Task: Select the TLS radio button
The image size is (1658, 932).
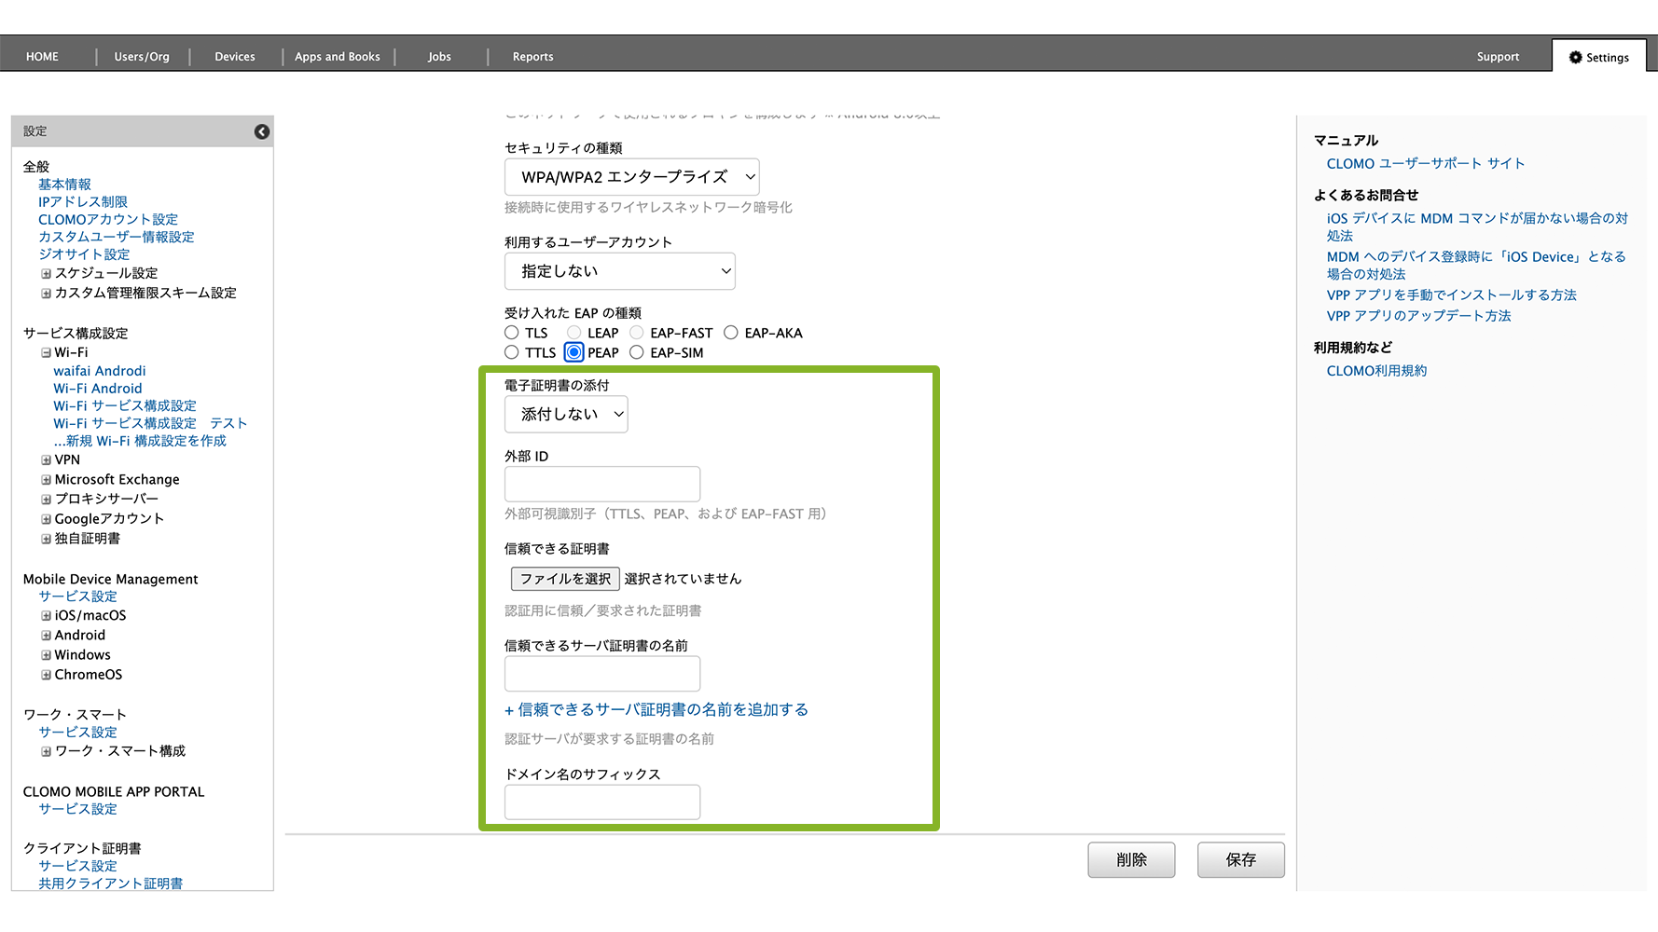Action: pyautogui.click(x=512, y=333)
